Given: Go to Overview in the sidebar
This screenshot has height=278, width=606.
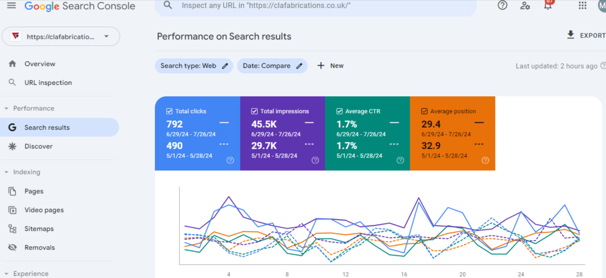Looking at the screenshot, I should (40, 64).
